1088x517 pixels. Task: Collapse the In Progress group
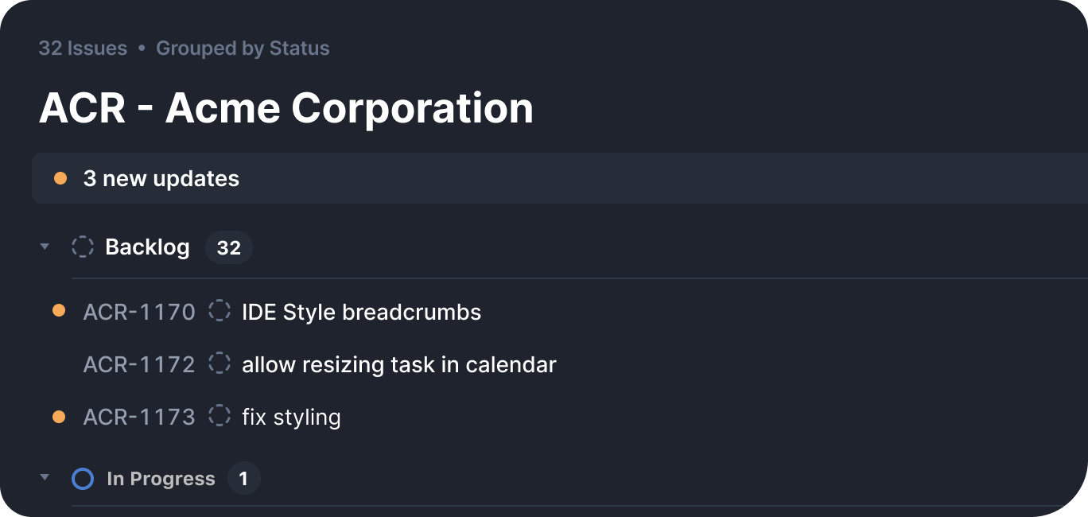(45, 478)
